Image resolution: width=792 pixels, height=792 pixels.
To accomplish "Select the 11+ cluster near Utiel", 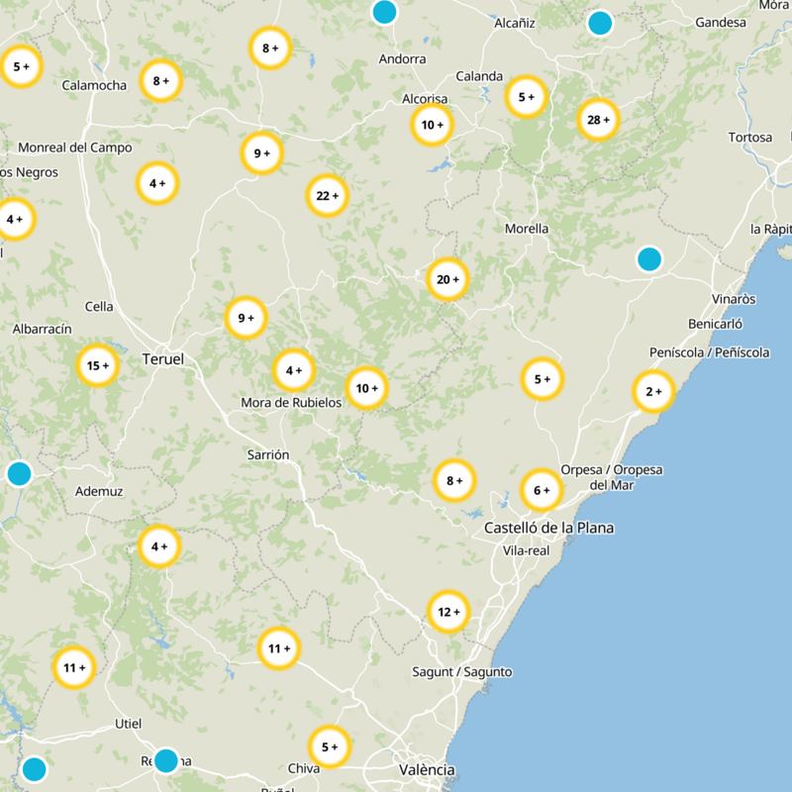I will point(71,667).
